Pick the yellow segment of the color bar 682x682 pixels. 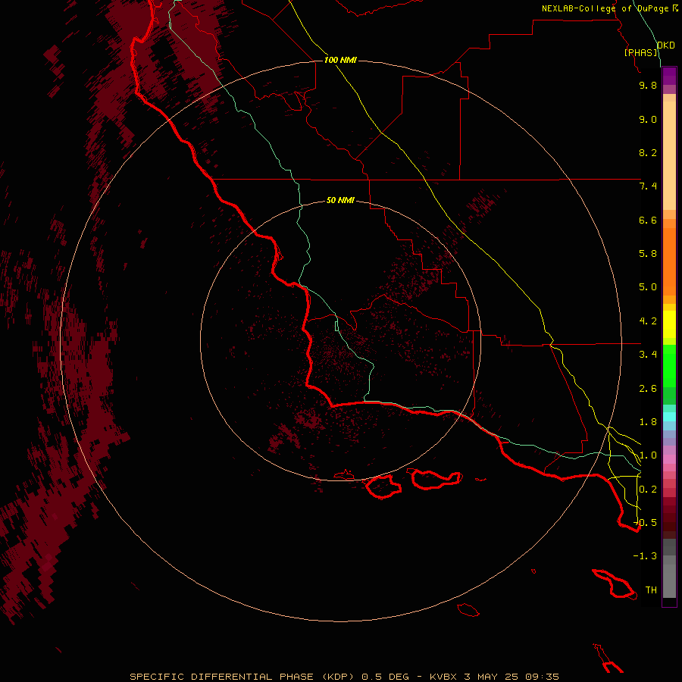click(x=669, y=324)
